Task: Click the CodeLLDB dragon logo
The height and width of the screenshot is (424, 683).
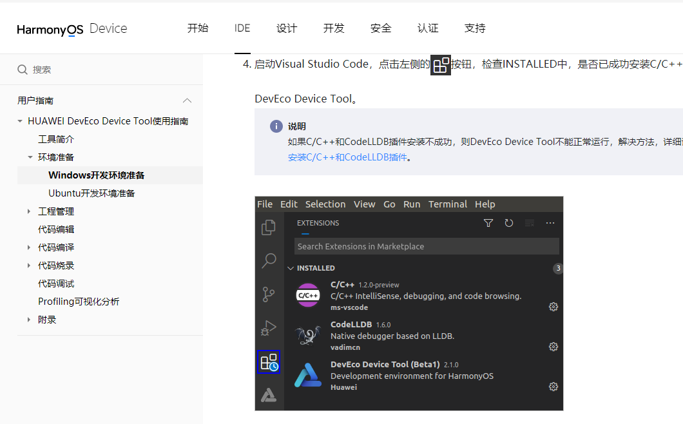Action: pyautogui.click(x=308, y=336)
